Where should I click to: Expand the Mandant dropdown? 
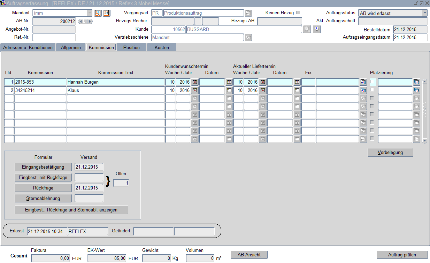click(x=90, y=13)
